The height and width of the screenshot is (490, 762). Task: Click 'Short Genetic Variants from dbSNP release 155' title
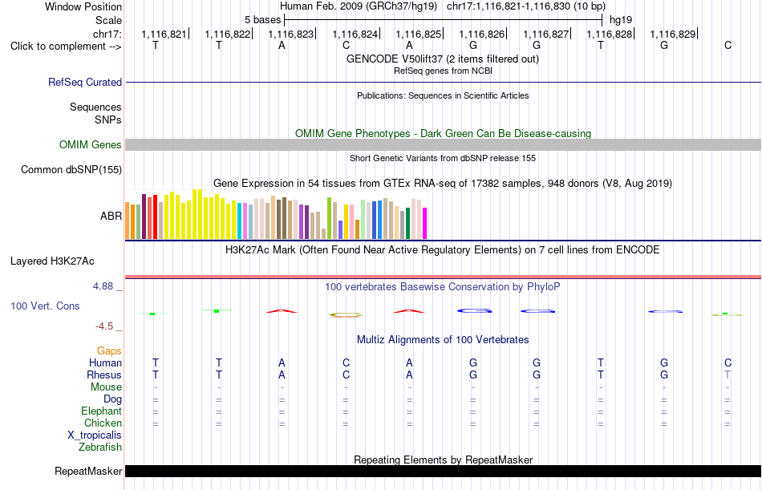(x=443, y=159)
